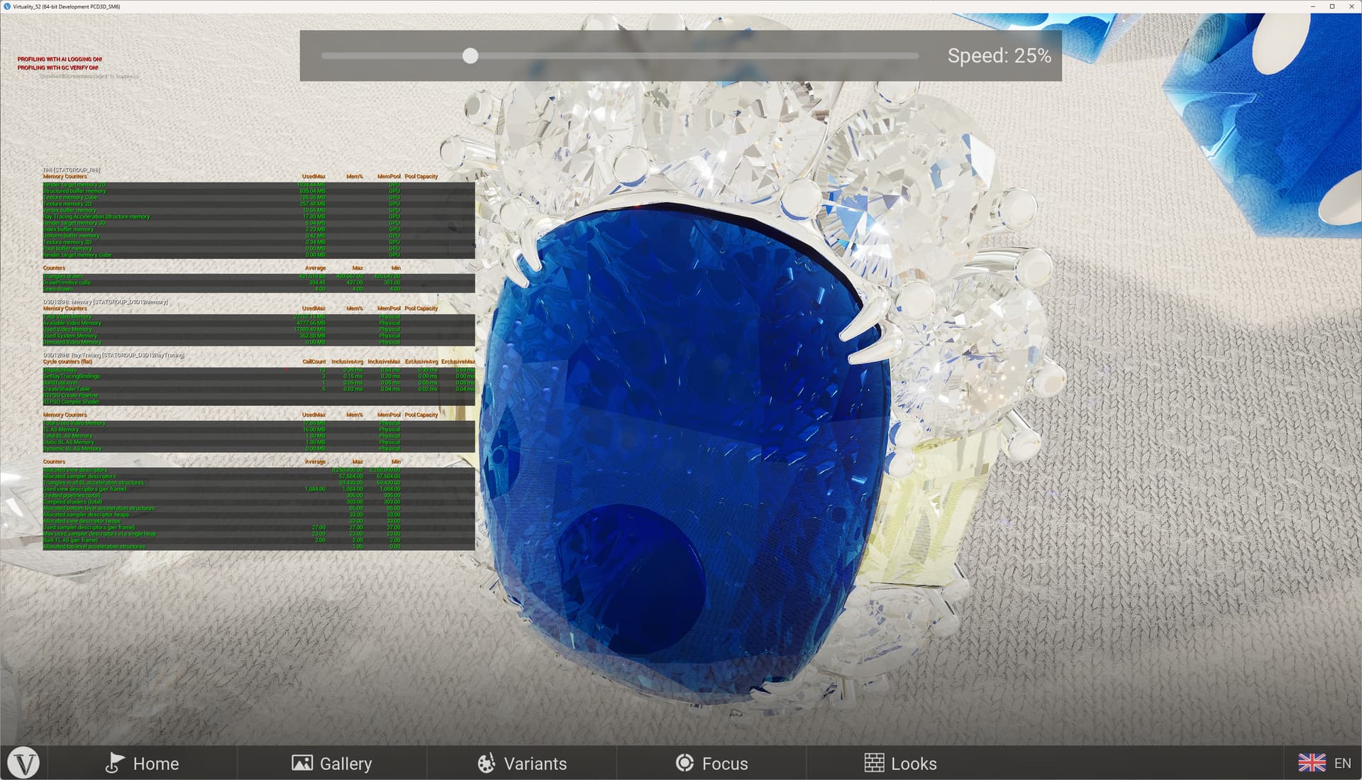Switch to the Gallery tab
This screenshot has height=780, width=1362.
pyautogui.click(x=346, y=763)
